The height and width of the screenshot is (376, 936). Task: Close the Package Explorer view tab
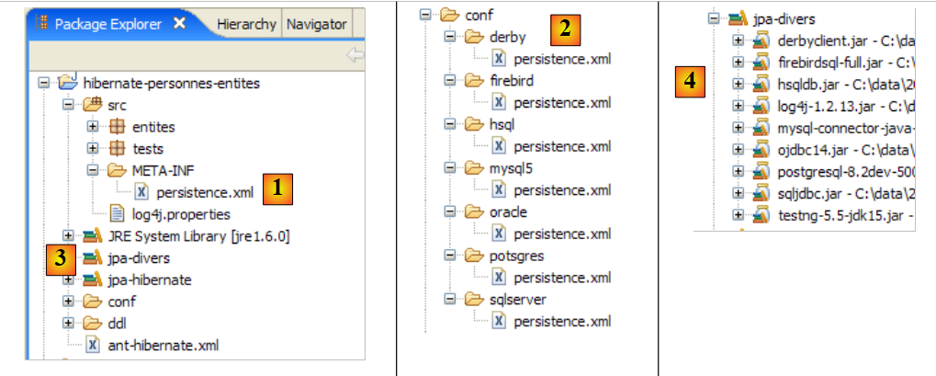pos(178,23)
